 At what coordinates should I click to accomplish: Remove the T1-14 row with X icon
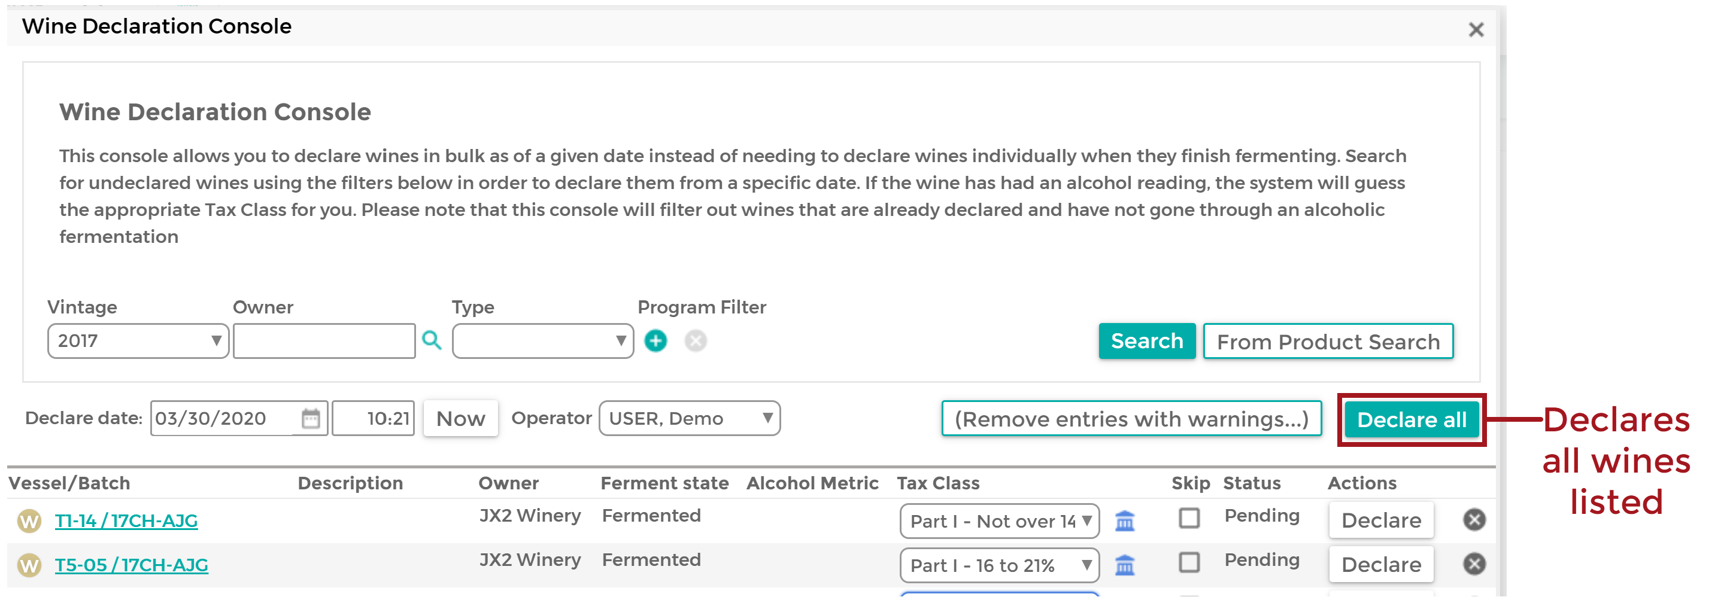pyautogui.click(x=1474, y=519)
